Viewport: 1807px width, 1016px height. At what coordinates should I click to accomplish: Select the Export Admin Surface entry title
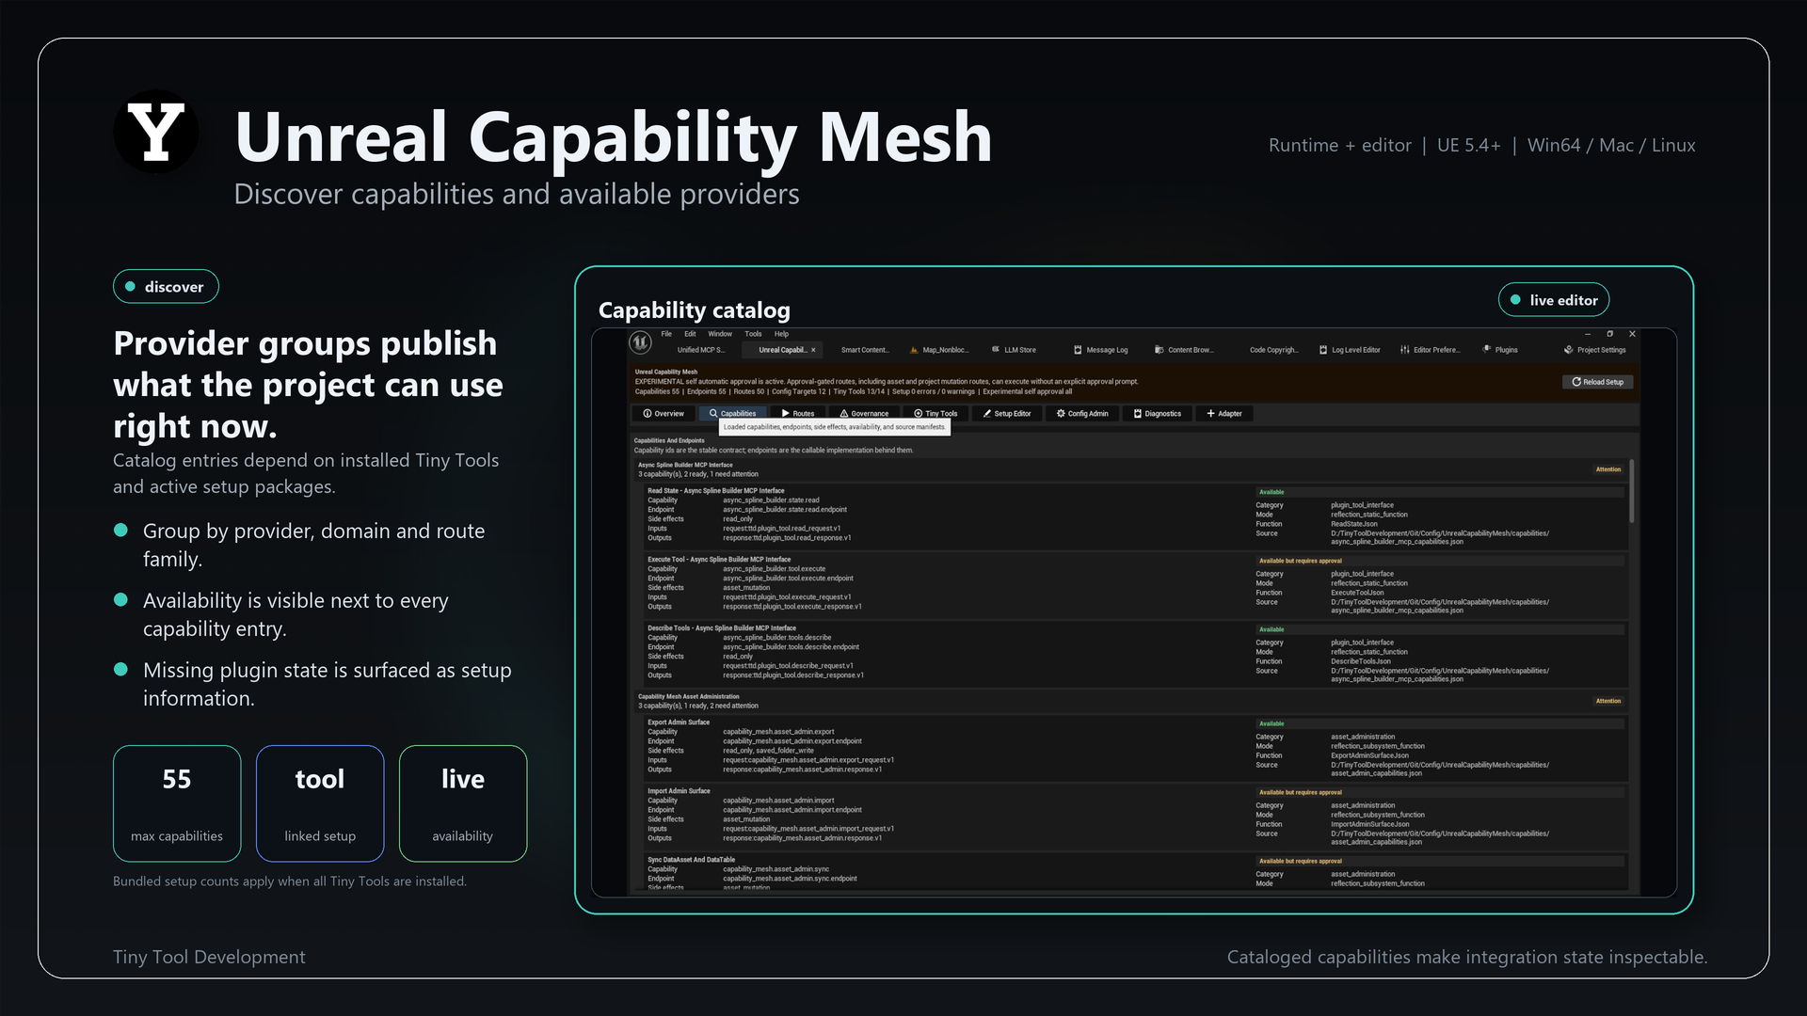click(679, 722)
